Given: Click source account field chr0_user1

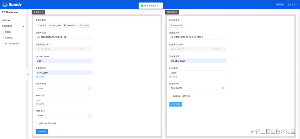Looking at the screenshot, I should pos(64,73).
